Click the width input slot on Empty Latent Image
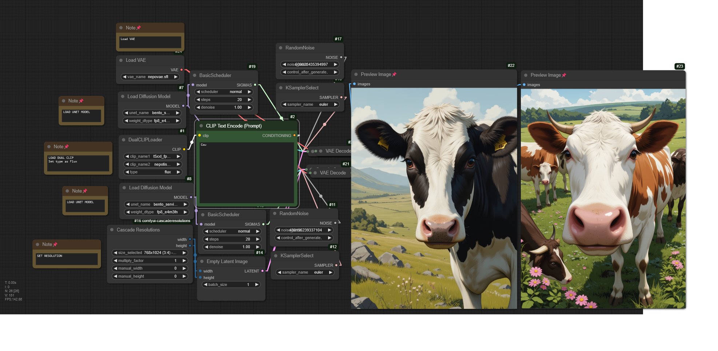This screenshot has width=718, height=351. pyautogui.click(x=200, y=271)
